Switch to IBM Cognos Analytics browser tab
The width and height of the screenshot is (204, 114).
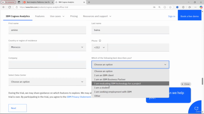70,2
